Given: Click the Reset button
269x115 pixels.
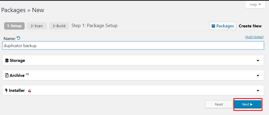Looking at the screenshot, I should tap(219, 104).
